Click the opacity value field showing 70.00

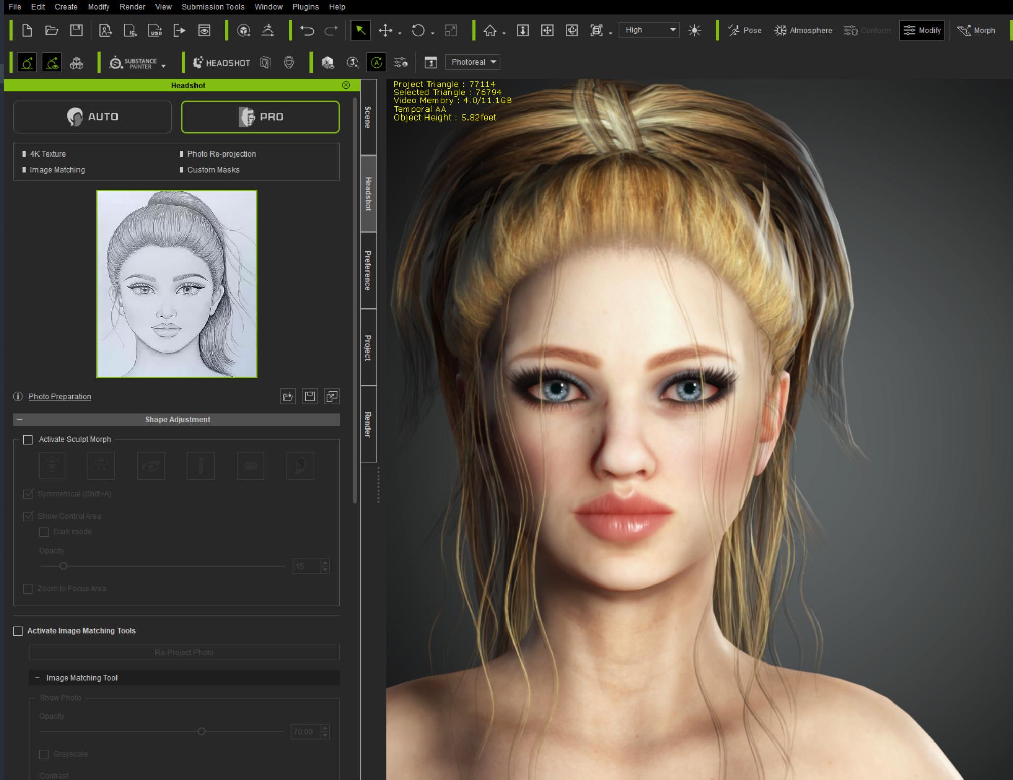pos(306,732)
